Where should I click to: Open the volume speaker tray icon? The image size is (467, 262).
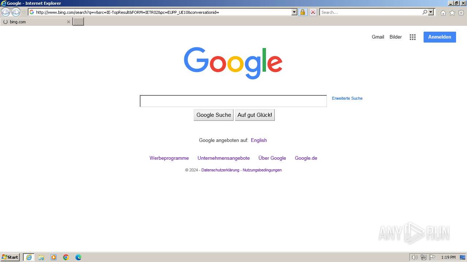click(x=415, y=257)
